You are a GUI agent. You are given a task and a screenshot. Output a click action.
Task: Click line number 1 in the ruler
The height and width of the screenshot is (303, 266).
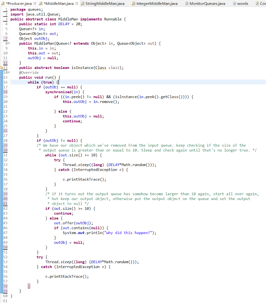click(x=6, y=9)
